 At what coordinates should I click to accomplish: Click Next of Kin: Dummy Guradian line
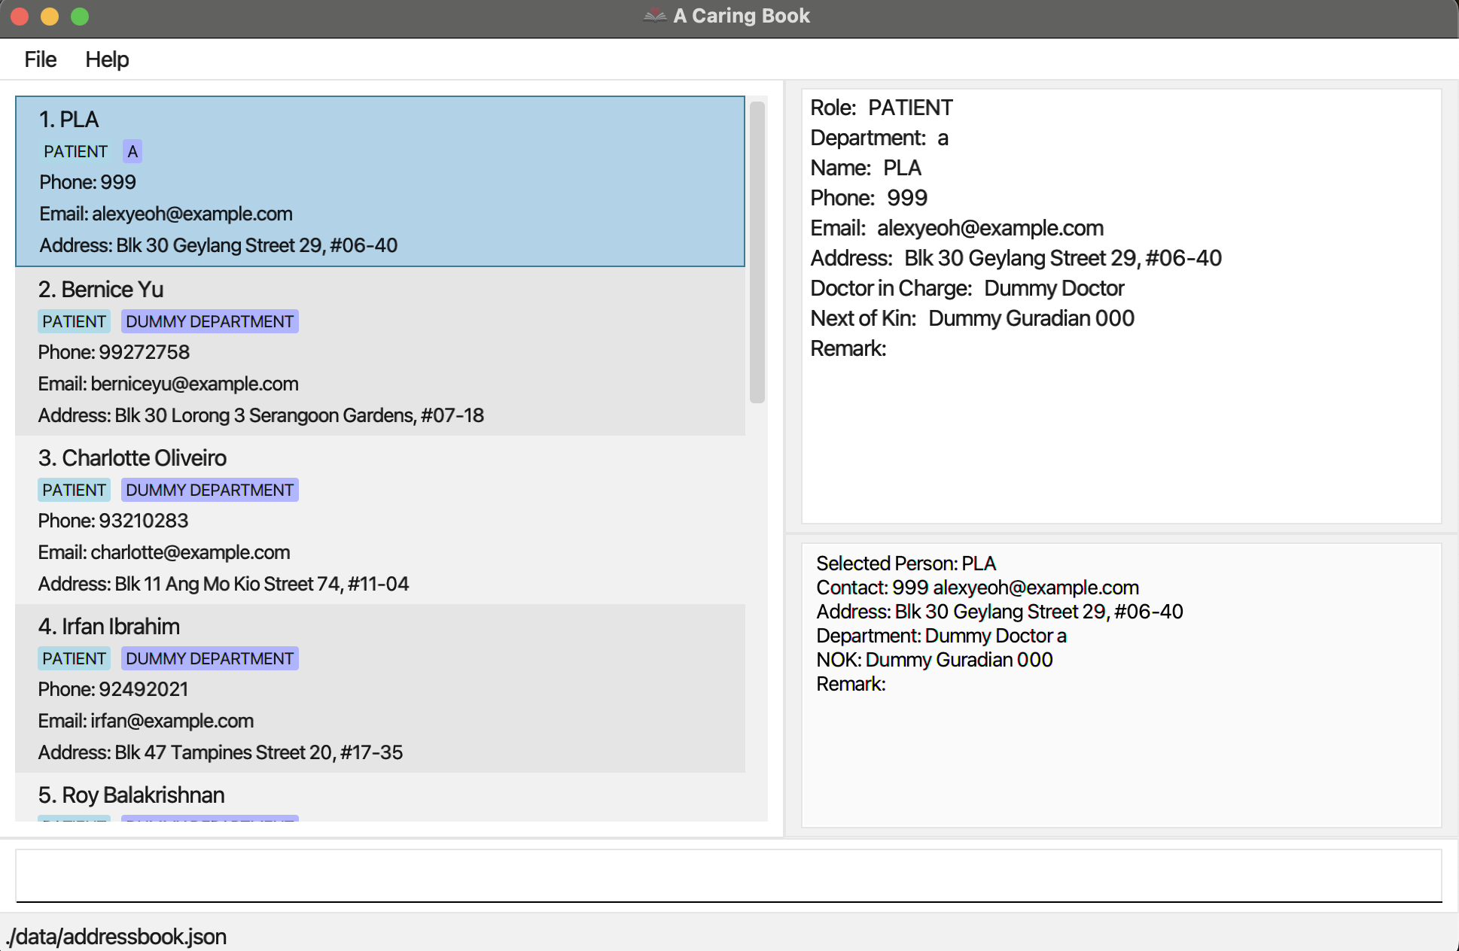[x=973, y=318]
